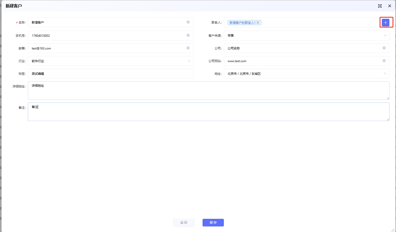The image size is (396, 232).
Task: Click the 公司网站 input field
Action: pos(302,61)
